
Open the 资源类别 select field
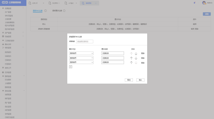pos(85,42)
